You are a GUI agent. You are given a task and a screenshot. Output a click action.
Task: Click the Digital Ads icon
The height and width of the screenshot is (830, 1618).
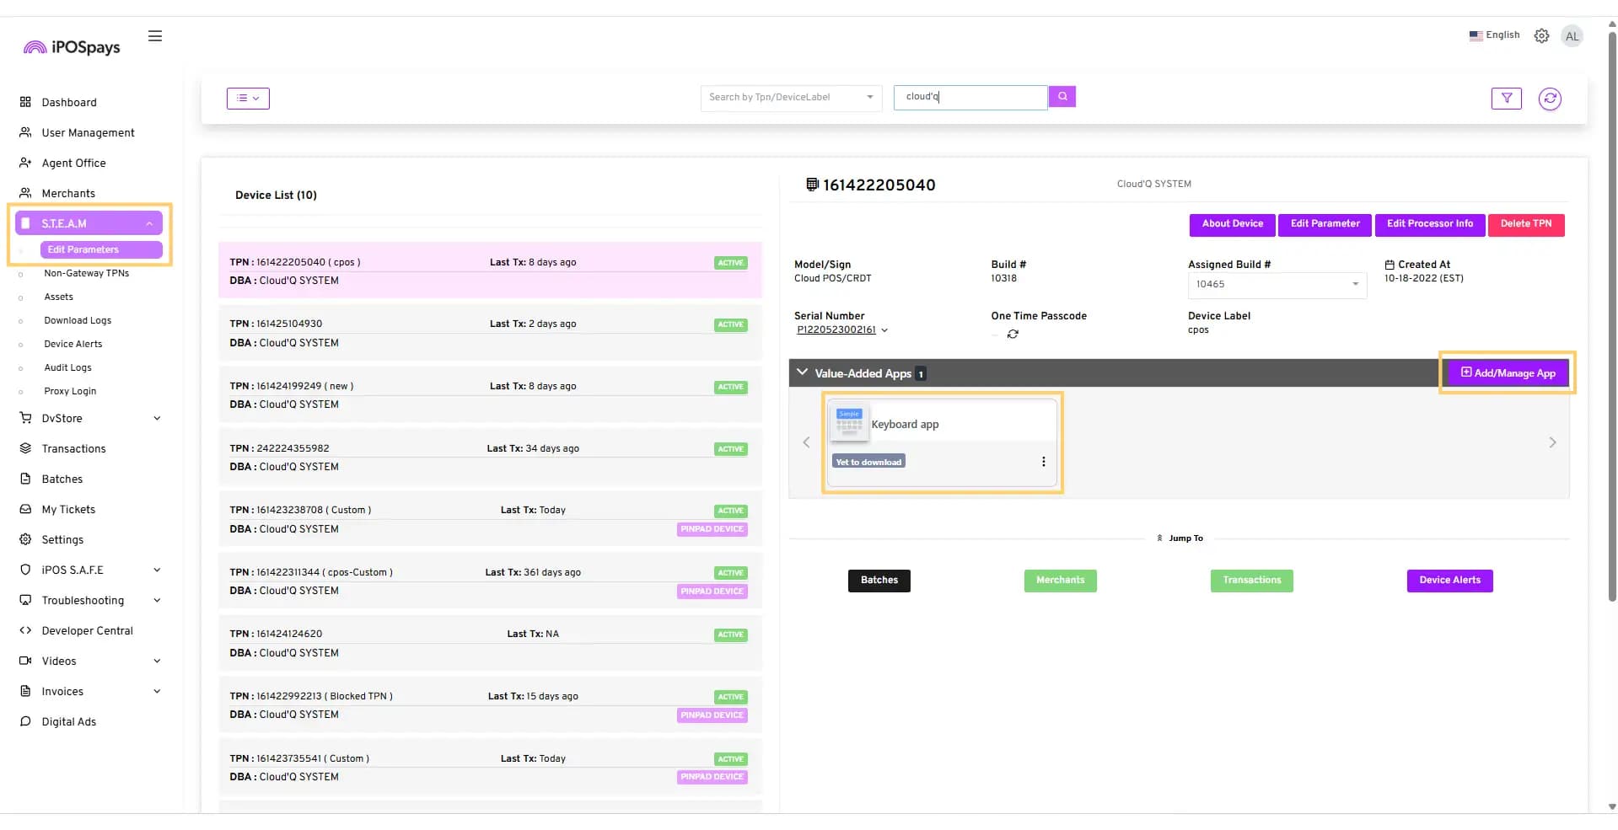point(25,721)
